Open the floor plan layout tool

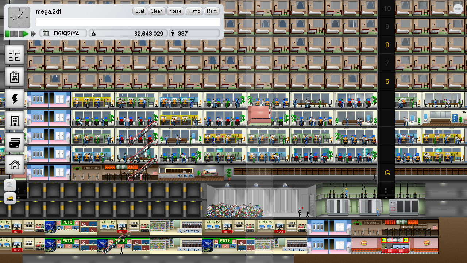click(15, 55)
